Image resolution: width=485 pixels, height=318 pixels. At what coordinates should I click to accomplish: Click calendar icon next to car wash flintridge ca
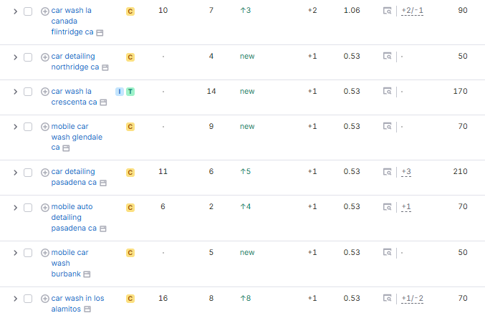100,33
